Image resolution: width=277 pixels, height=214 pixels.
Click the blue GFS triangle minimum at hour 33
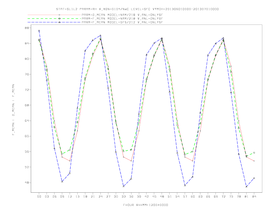click(x=123, y=186)
